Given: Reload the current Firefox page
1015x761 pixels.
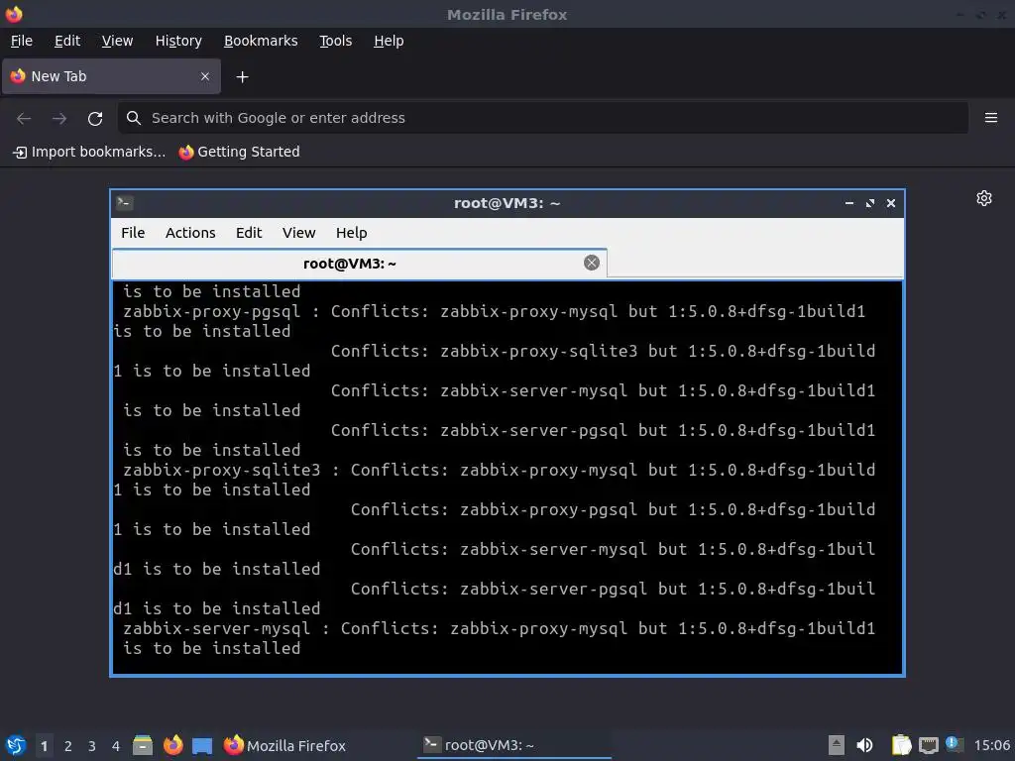Looking at the screenshot, I should [95, 119].
